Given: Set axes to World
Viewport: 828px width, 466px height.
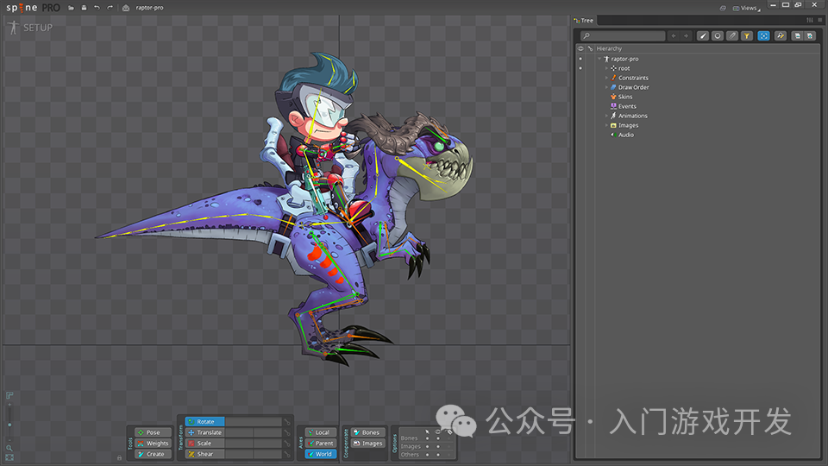Looking at the screenshot, I should pos(321,454).
